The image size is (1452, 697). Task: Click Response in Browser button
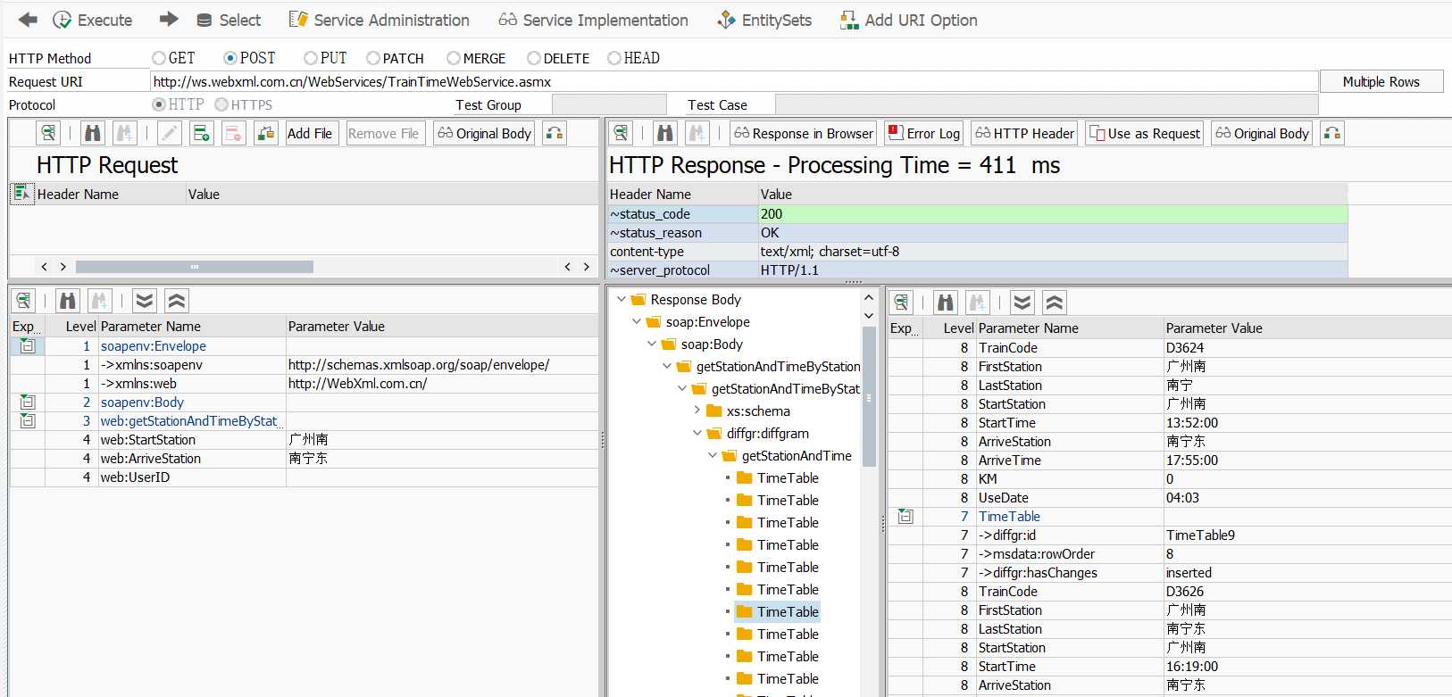click(804, 133)
